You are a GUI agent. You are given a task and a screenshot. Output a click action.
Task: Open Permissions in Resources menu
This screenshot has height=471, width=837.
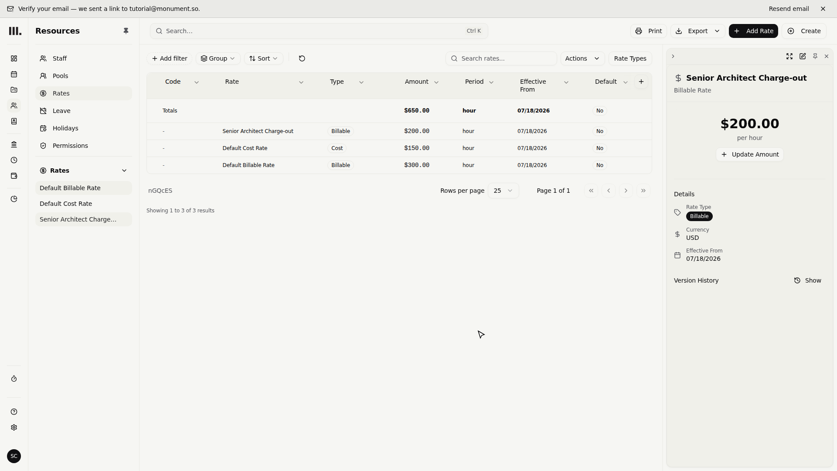[x=84, y=146]
